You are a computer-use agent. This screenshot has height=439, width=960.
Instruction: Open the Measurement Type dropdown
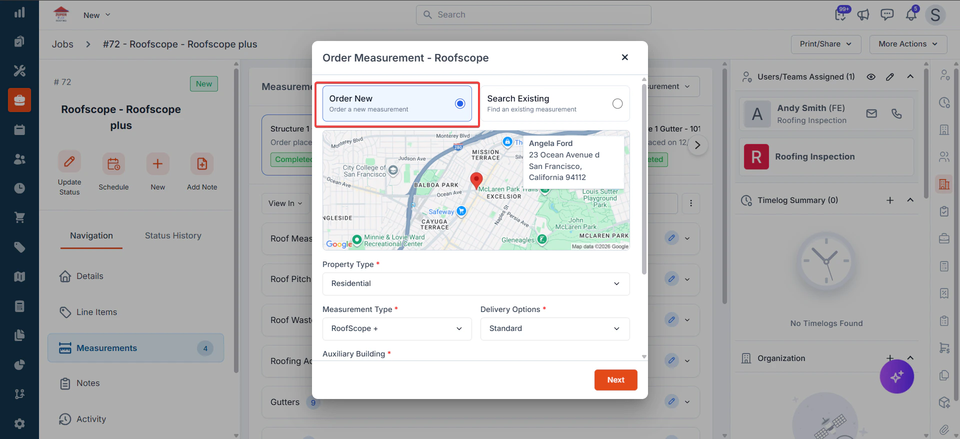click(x=397, y=328)
